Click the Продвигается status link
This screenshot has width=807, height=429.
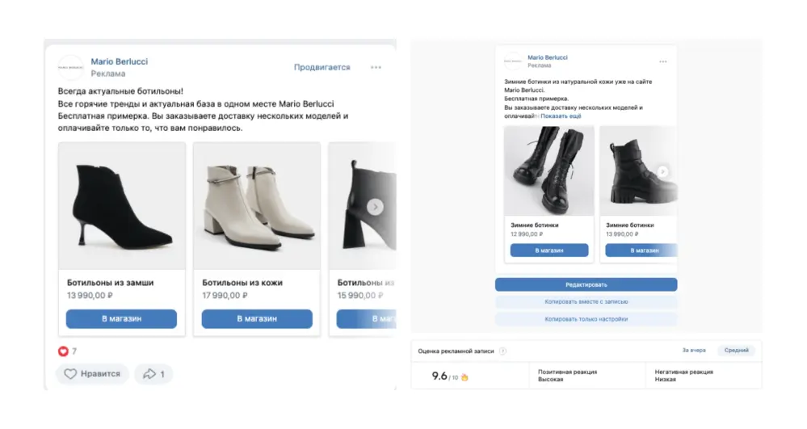coord(322,67)
